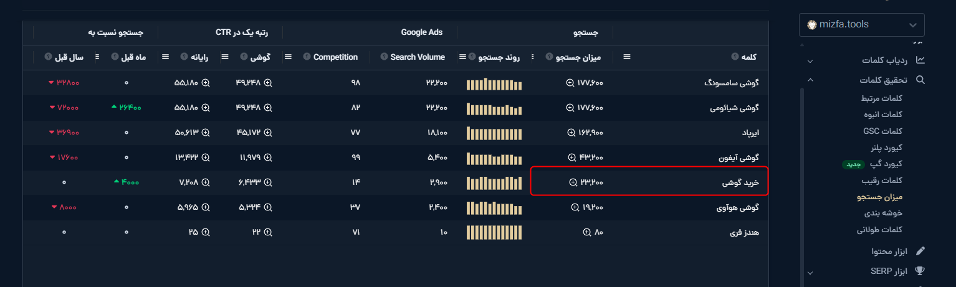The width and height of the screenshot is (956, 287).
Task: Click help icon beside روند جستجو header
Action: [472, 57]
